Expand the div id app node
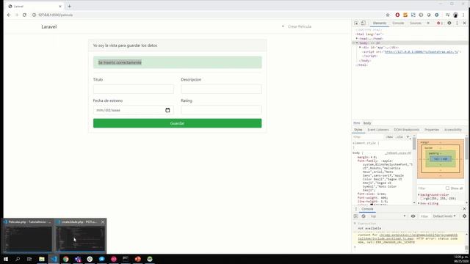Viewport: 470px width, 264px height. tap(360, 47)
